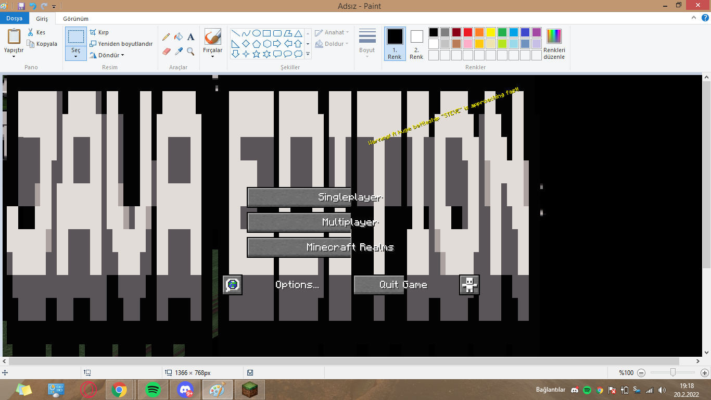This screenshot has height=400, width=711.
Task: Click Options... in the pasted image
Action: coord(297,285)
